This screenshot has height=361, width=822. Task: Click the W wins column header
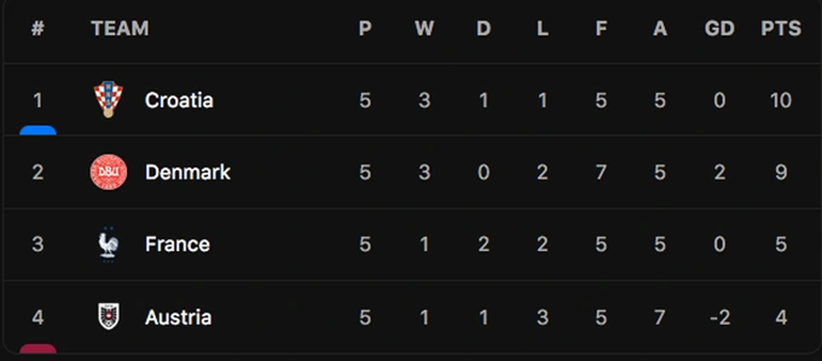point(424,29)
